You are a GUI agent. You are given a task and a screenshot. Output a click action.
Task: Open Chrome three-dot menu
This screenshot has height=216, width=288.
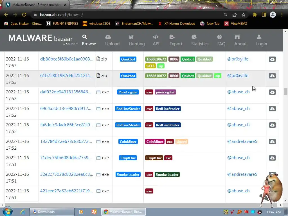coord(282,15)
